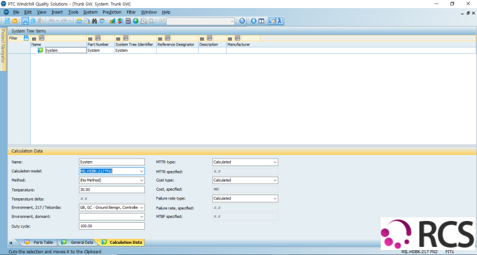Viewport: 477px width, 255px height.
Task: Expand Cost type dropdown
Action: pos(275,180)
